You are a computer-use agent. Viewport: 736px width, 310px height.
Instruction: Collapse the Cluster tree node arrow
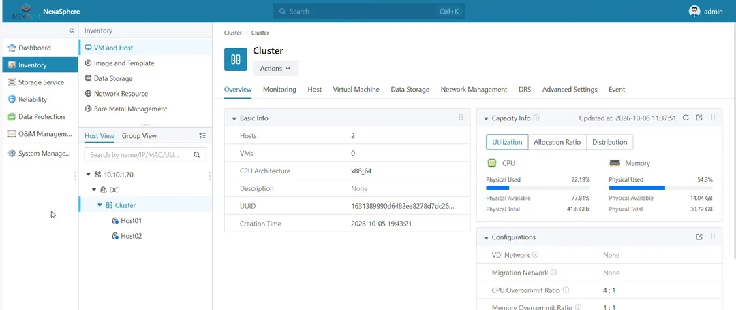pos(100,205)
